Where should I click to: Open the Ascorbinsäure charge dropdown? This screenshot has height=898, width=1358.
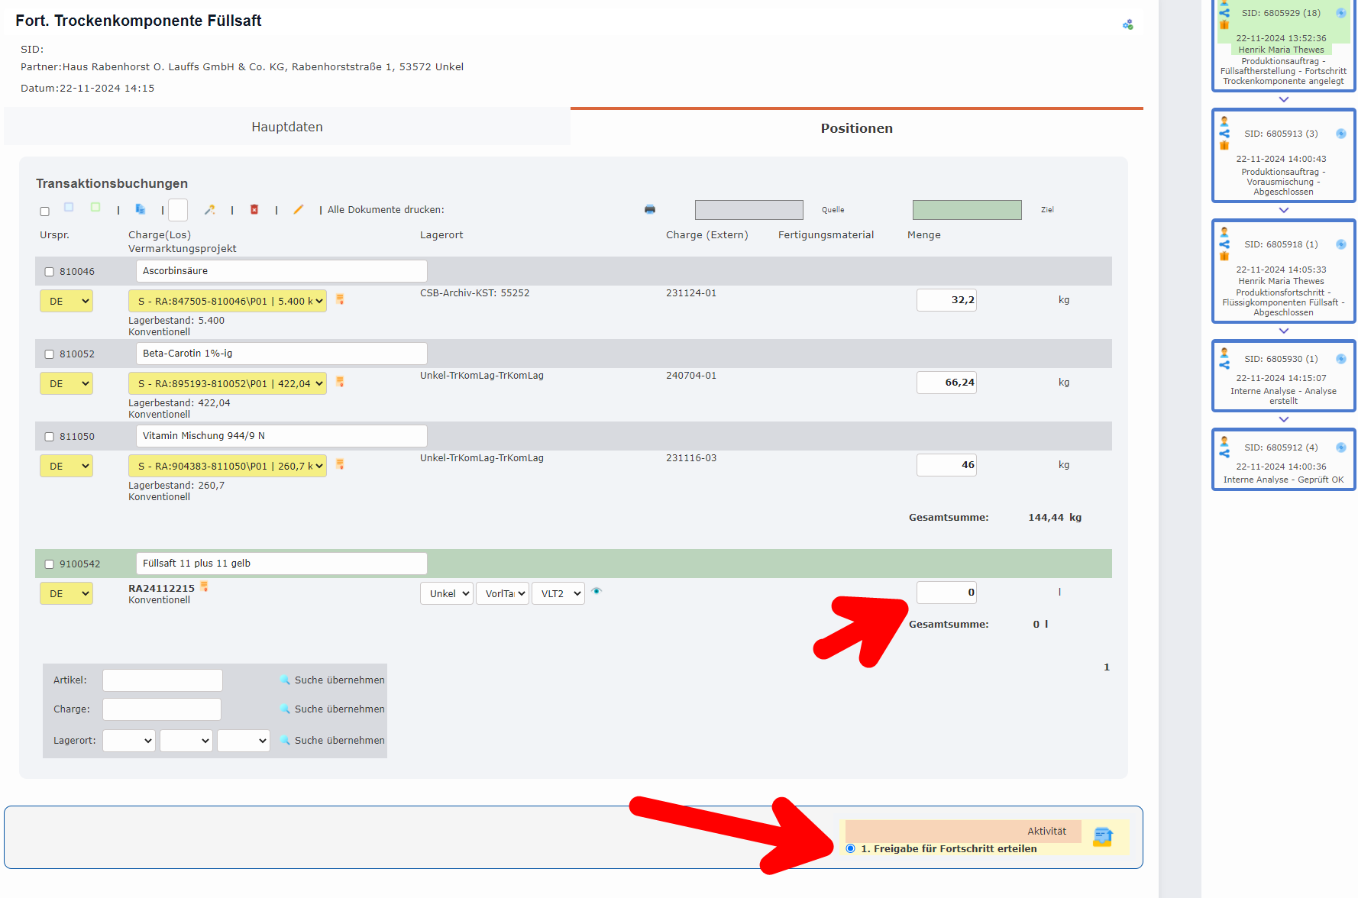click(228, 301)
